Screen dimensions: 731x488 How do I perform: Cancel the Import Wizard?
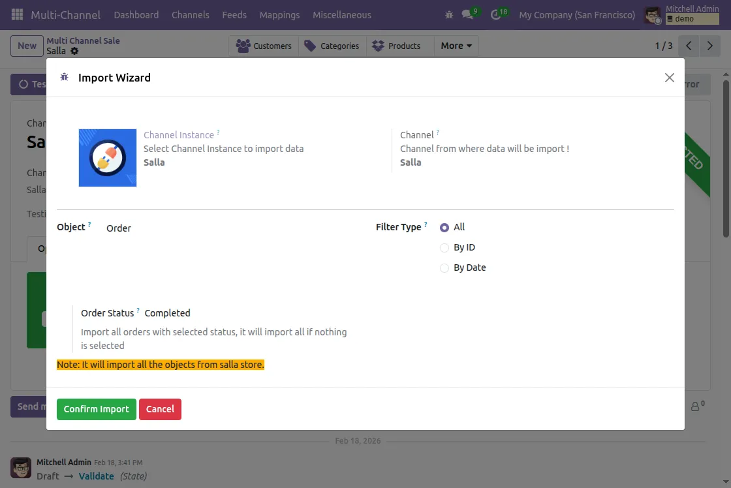pos(160,409)
